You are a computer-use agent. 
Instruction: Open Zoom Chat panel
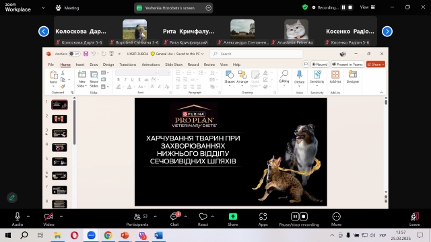click(x=174, y=219)
